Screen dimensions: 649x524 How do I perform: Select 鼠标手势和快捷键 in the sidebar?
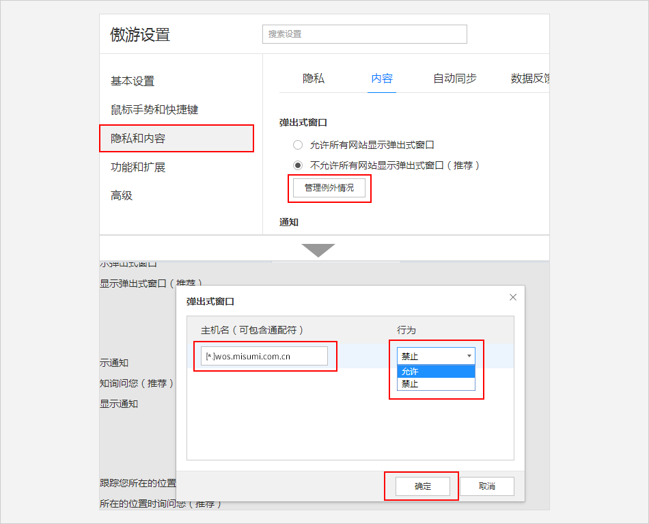click(x=154, y=110)
